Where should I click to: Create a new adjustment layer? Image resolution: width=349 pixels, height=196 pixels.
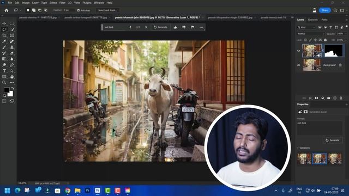point(322,98)
